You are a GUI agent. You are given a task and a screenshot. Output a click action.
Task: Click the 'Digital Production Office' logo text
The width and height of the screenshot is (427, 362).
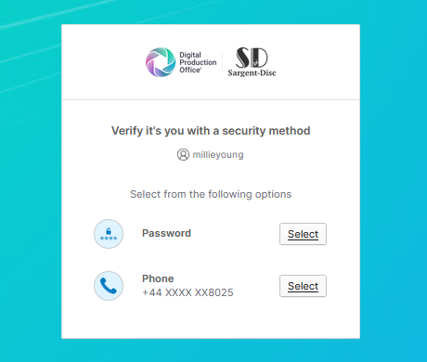[x=198, y=62]
